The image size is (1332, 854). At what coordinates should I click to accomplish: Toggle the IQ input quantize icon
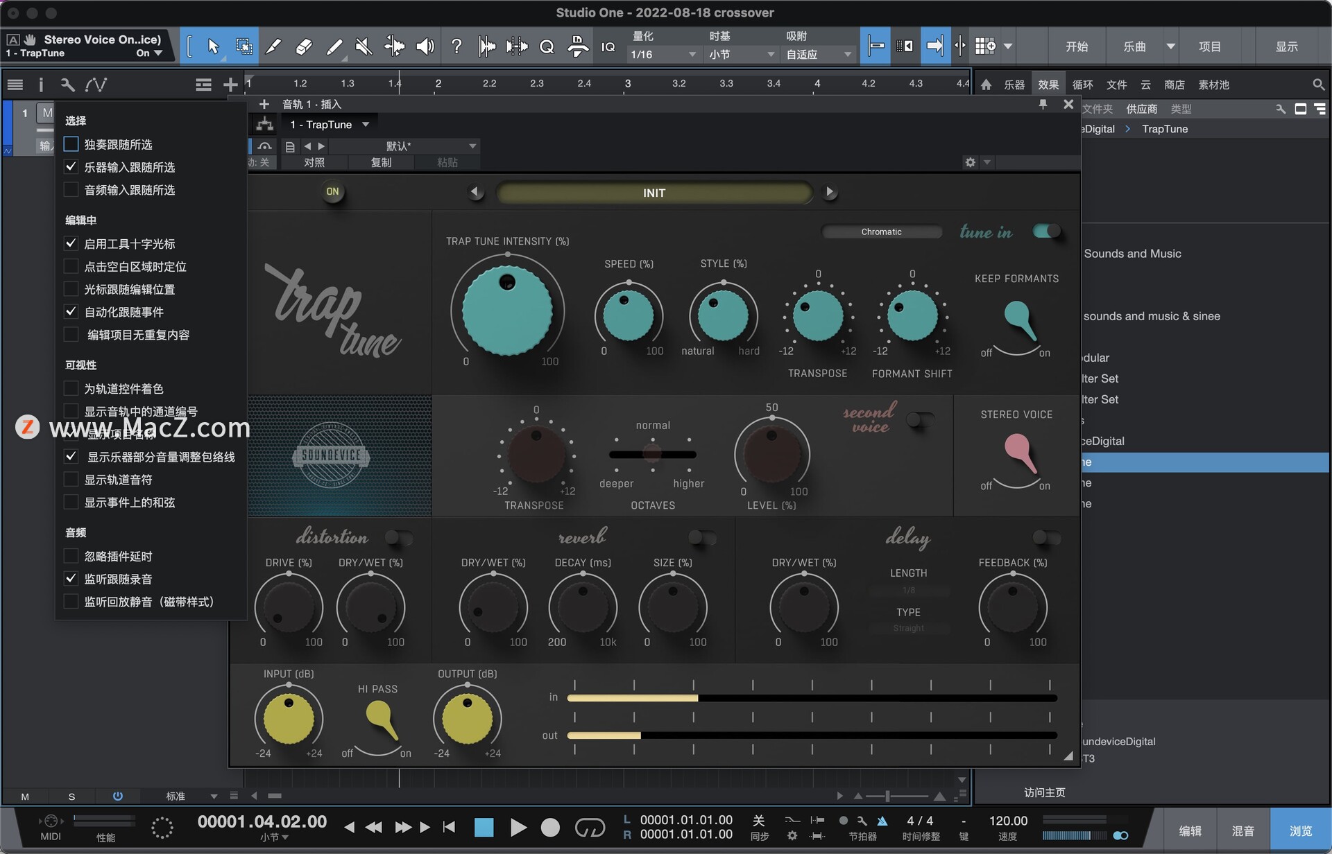[x=608, y=46]
